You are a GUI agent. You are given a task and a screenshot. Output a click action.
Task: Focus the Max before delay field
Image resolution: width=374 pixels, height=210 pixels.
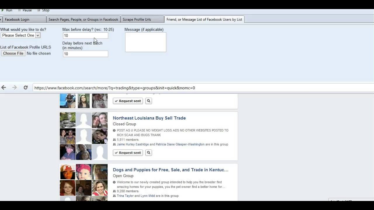click(85, 36)
